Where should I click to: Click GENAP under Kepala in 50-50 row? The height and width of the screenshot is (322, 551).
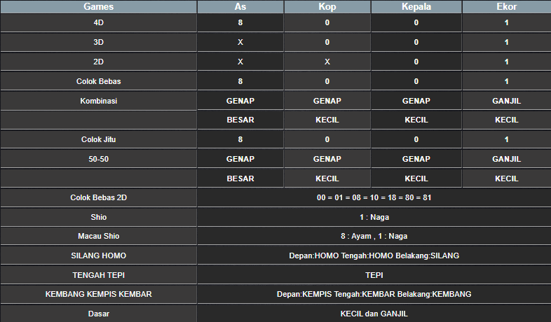tap(416, 159)
